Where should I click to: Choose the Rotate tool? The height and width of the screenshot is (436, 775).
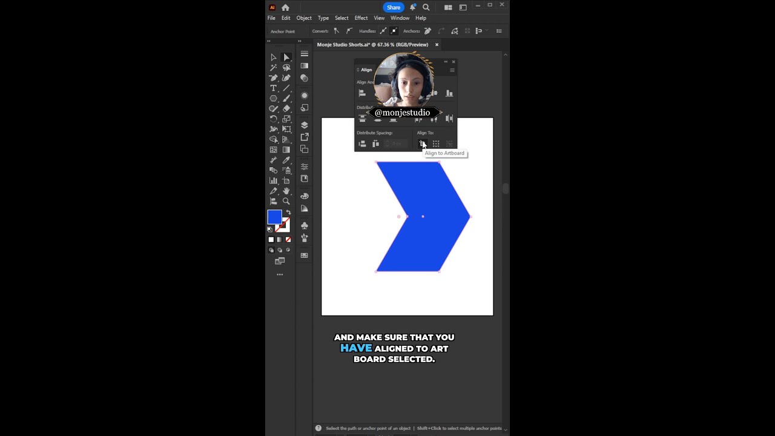tap(273, 119)
